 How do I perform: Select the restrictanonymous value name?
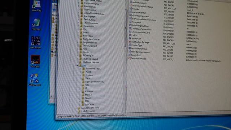click(139, 49)
